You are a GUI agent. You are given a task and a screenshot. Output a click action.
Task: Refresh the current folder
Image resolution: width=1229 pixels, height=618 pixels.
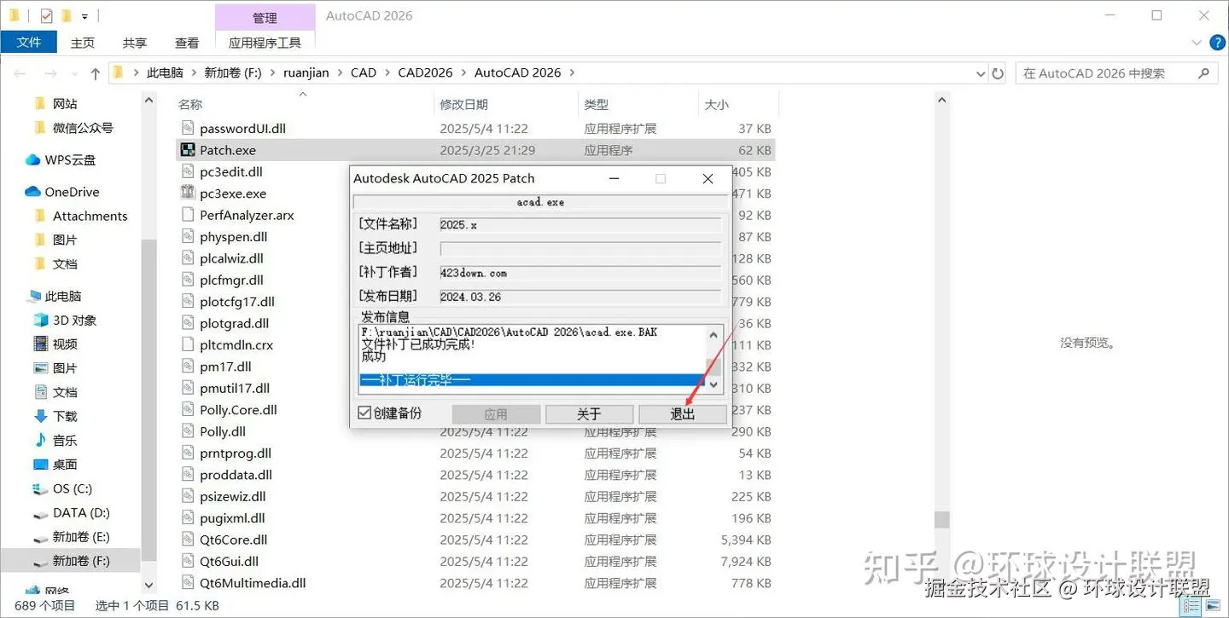click(x=999, y=73)
